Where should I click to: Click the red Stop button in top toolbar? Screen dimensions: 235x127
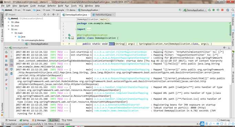pyautogui.click(x=222, y=10)
